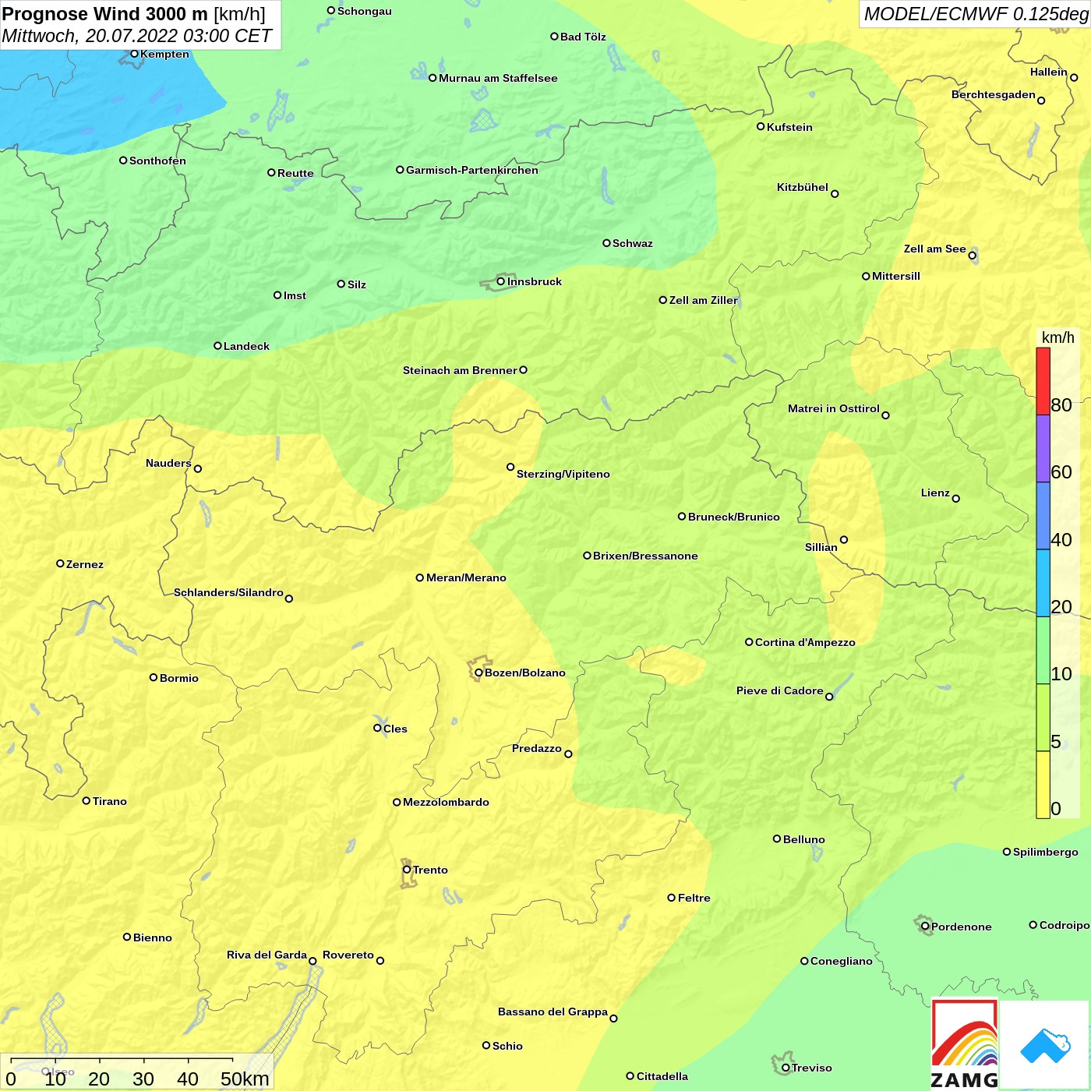
Task: Click the 50km scale bar label
Action: [x=245, y=1079]
